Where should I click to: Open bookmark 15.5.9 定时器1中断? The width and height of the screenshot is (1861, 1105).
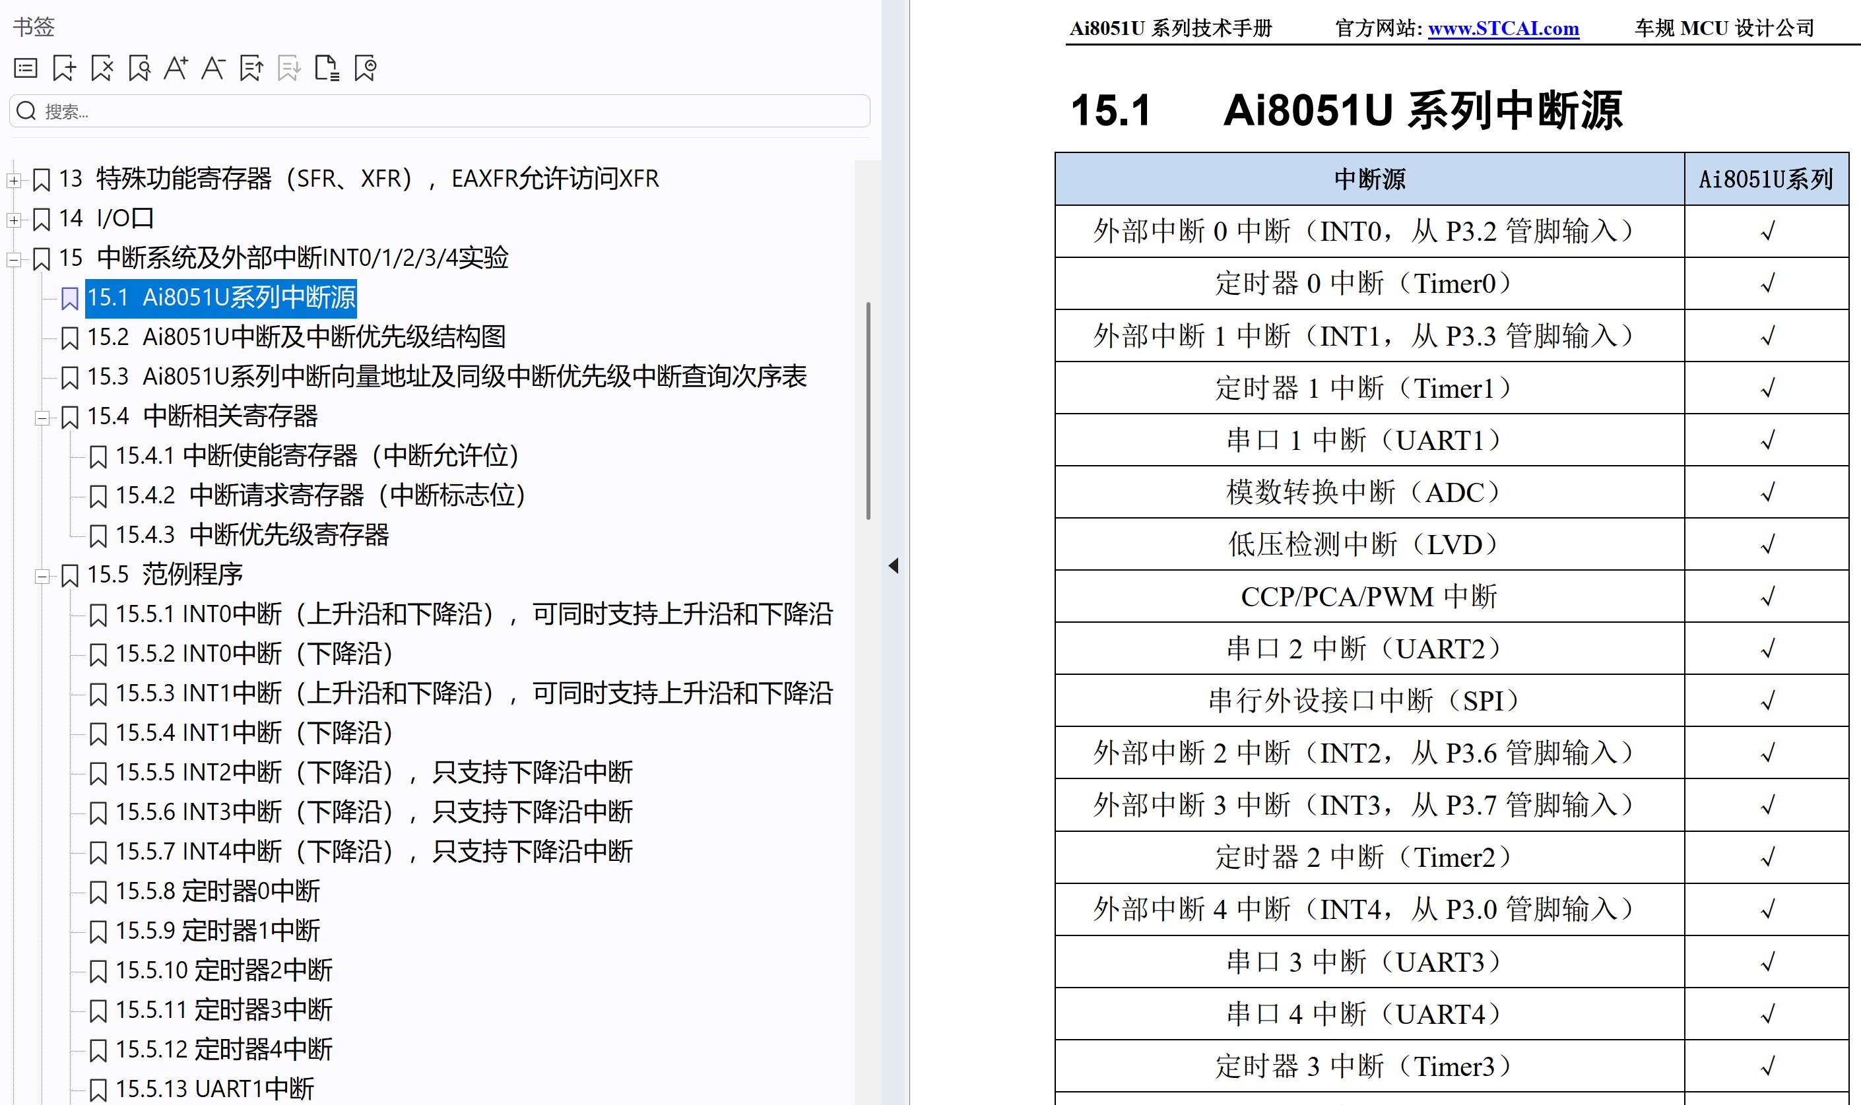pyautogui.click(x=218, y=931)
